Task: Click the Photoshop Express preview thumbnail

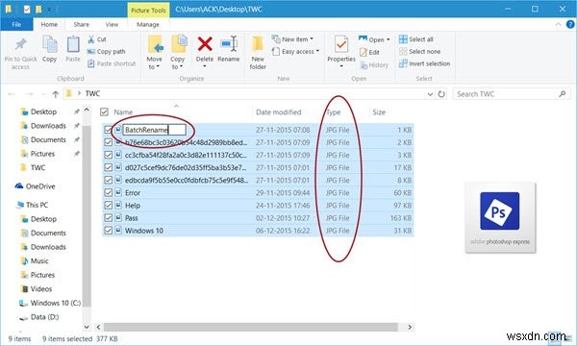Action: (500, 217)
